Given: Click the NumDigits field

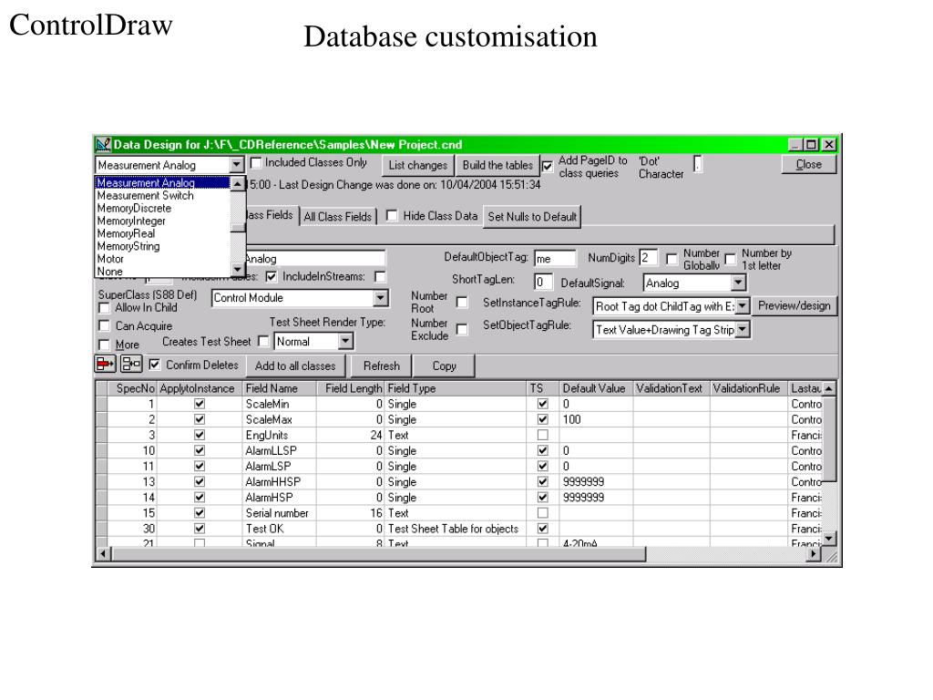Looking at the screenshot, I should point(648,258).
